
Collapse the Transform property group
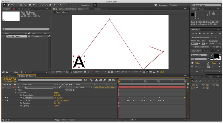[16, 93]
